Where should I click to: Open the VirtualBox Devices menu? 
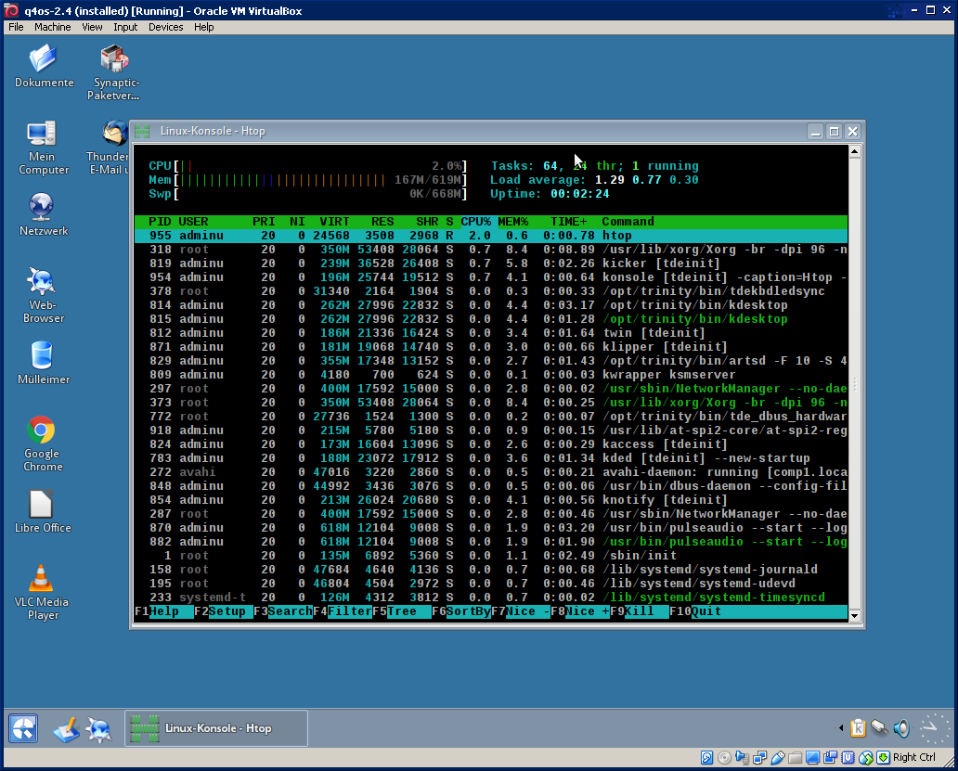[165, 27]
